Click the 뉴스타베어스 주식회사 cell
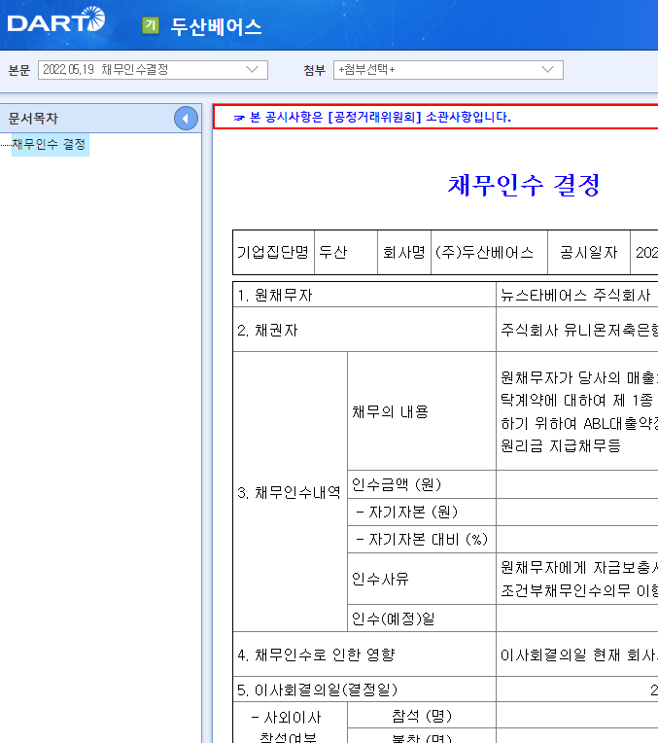The height and width of the screenshot is (743, 658). point(577,295)
